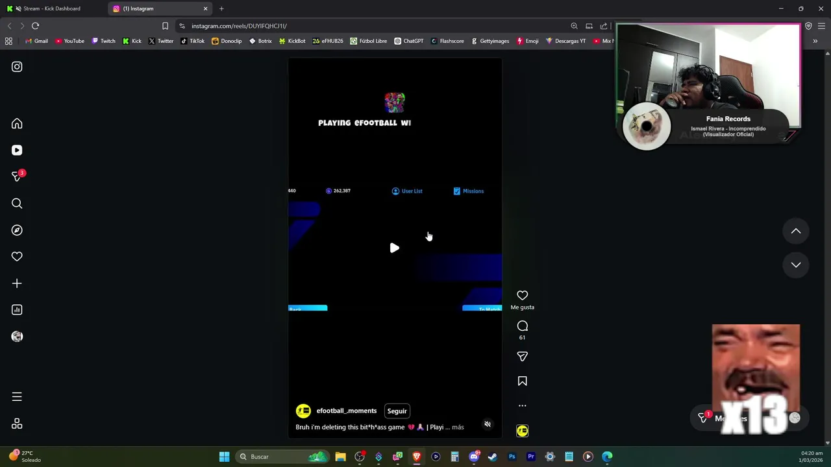Open Premiere Pro from the taskbar
This screenshot has height=467, width=831.
530,457
